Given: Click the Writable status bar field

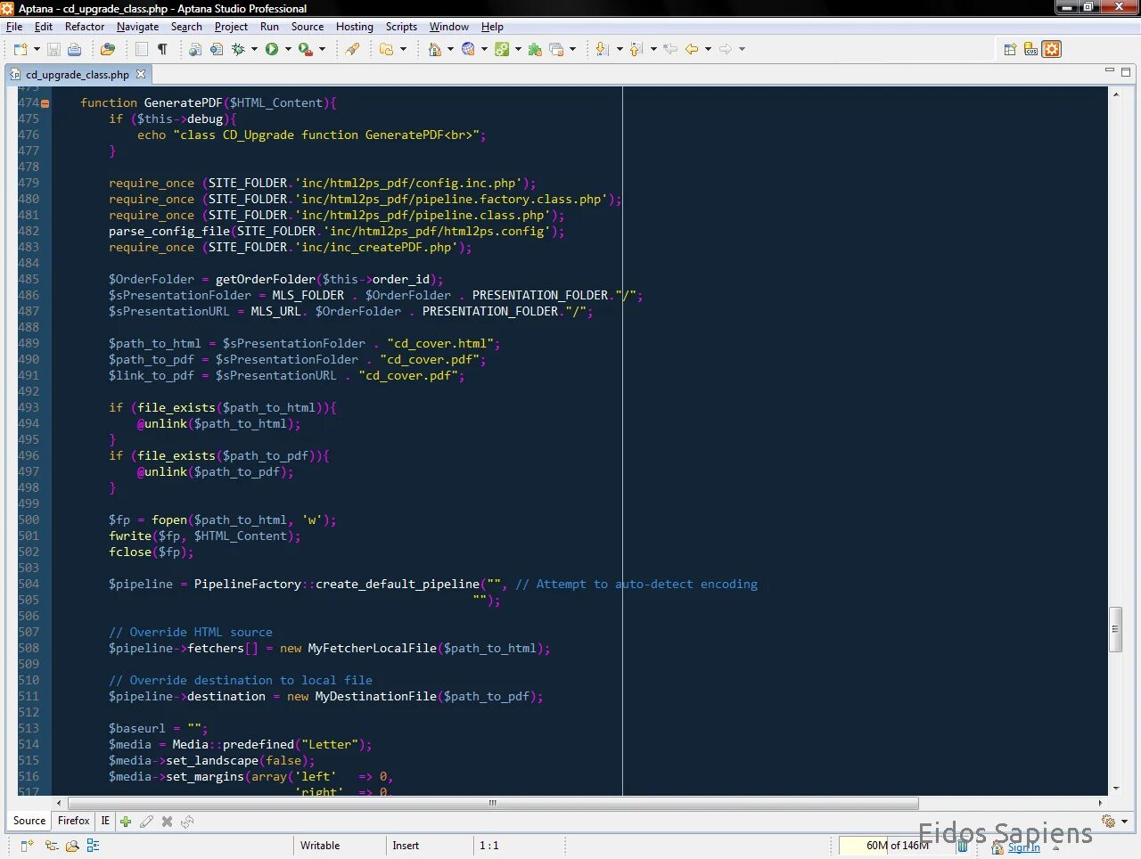Looking at the screenshot, I should (x=320, y=846).
